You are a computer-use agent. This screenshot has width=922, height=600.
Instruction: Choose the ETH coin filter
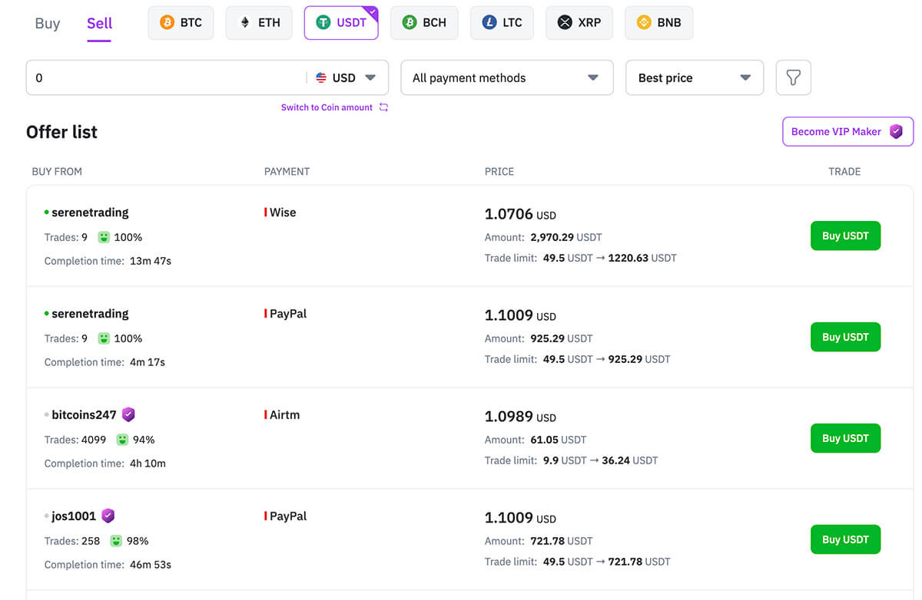(245, 23)
